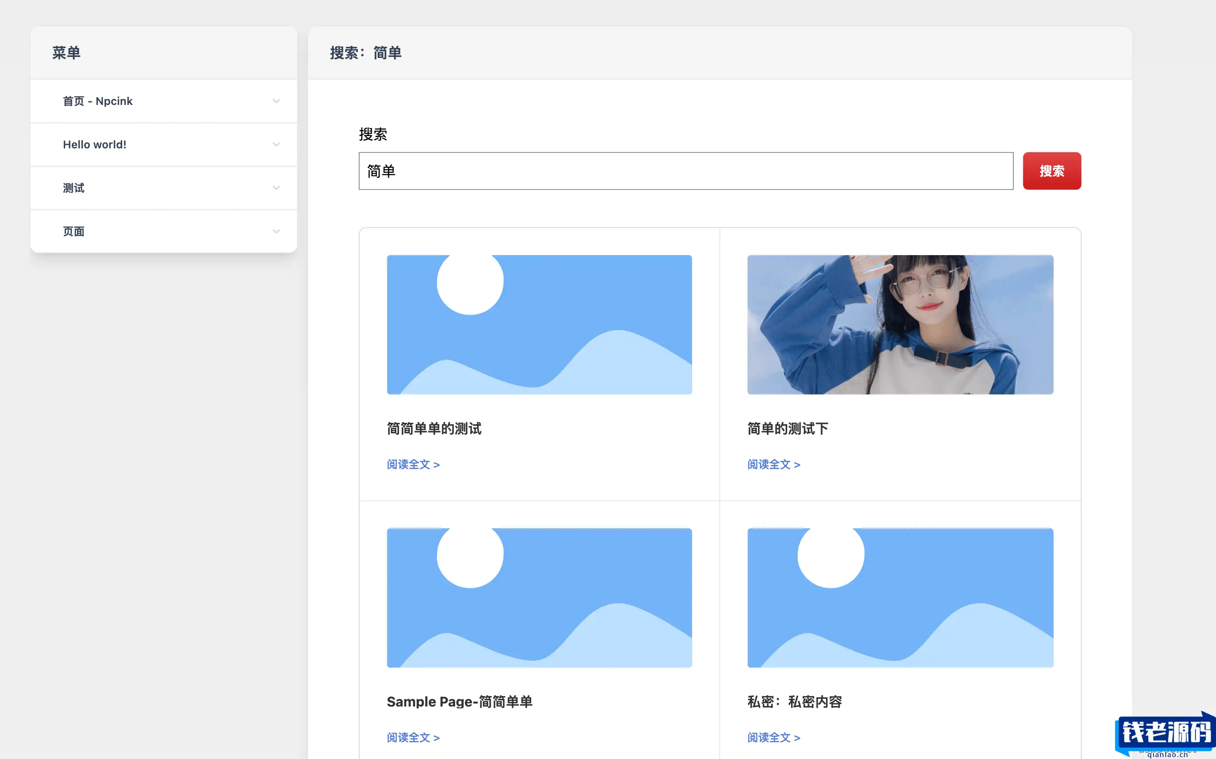Open the 简简单单的测试 thumbnail image

point(539,325)
